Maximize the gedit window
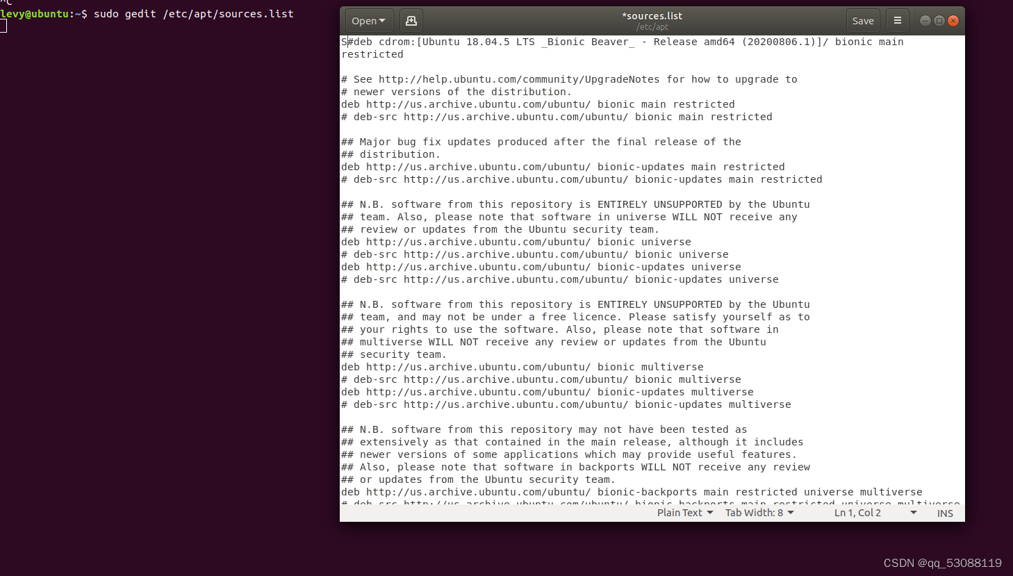This screenshot has height=576, width=1013. coord(939,21)
